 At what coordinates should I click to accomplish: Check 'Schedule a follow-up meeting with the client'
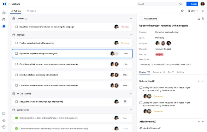[16, 75]
